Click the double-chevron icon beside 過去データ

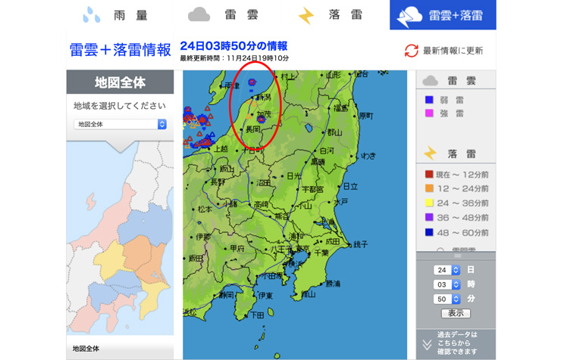(427, 344)
